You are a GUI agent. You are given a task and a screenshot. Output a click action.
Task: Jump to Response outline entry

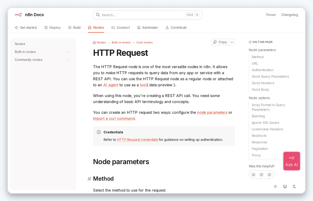tap(260, 142)
